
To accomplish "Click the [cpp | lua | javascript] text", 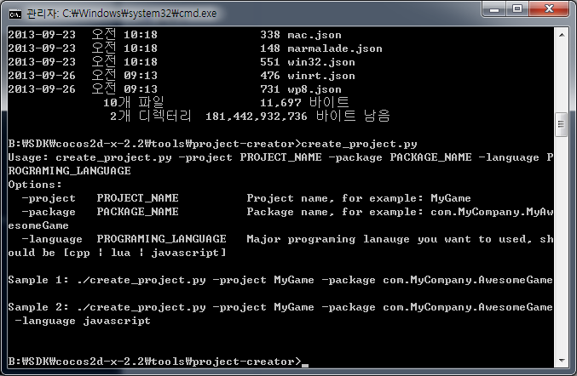I will (145, 253).
